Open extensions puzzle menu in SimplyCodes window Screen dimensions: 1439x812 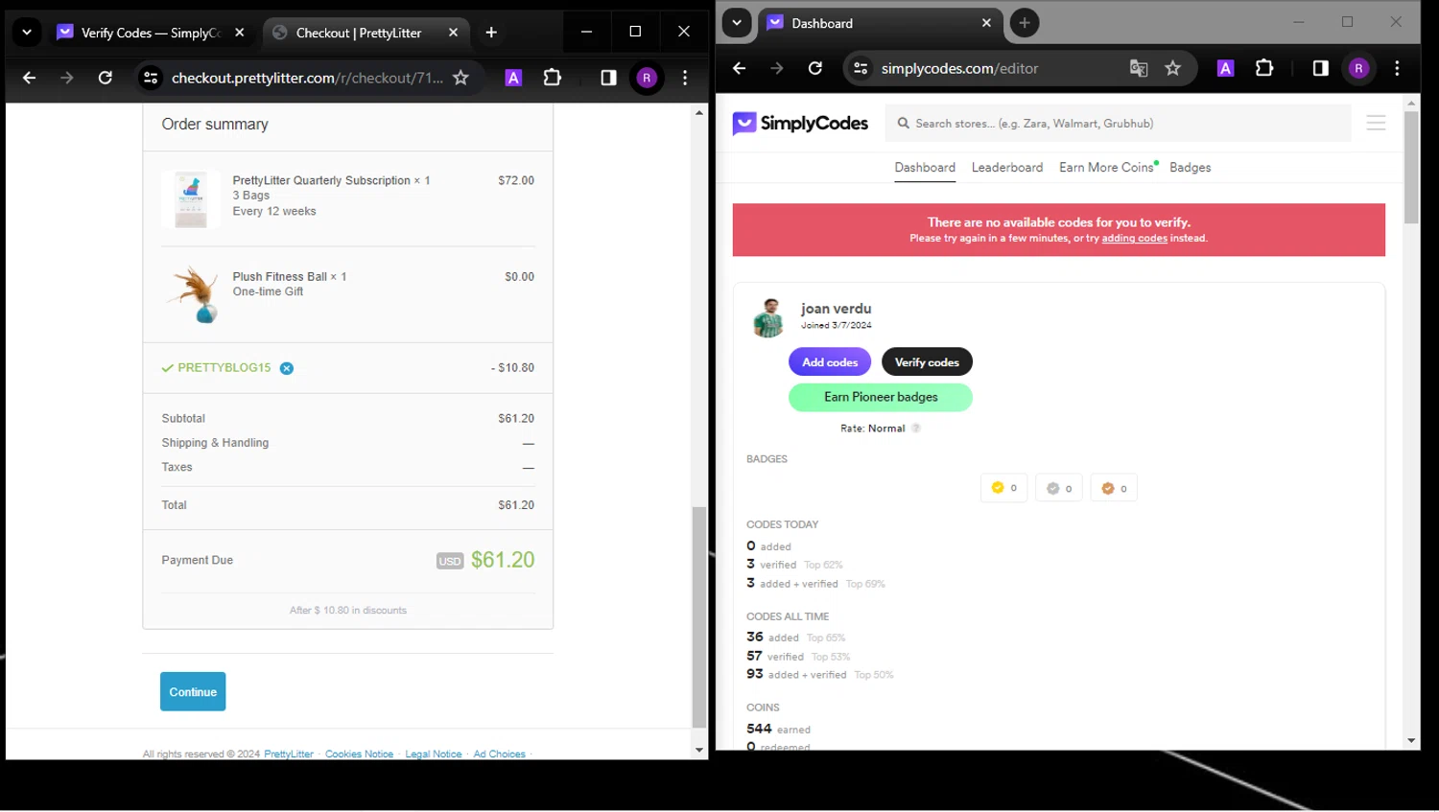pyautogui.click(x=1264, y=68)
